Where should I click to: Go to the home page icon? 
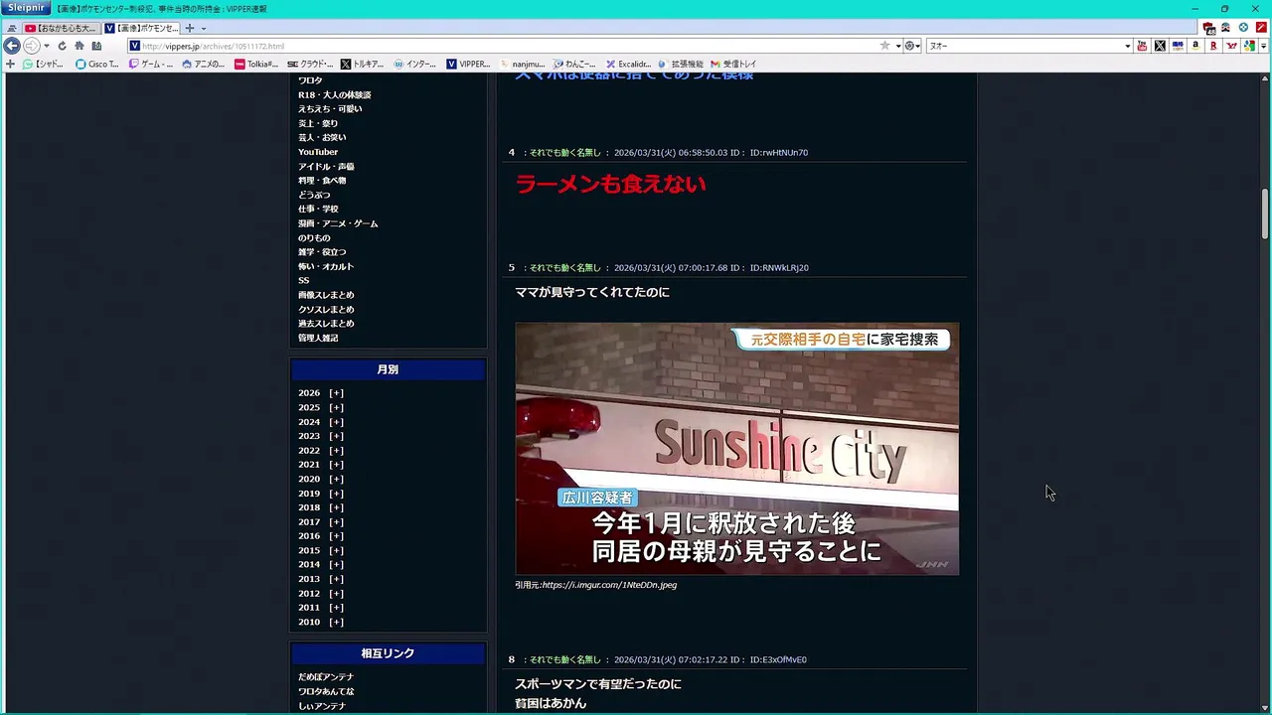[x=79, y=46]
